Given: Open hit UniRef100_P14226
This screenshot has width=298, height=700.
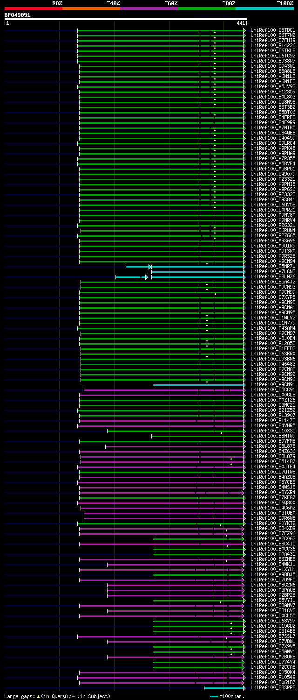Looking at the screenshot, I should pyautogui.click(x=273, y=46).
